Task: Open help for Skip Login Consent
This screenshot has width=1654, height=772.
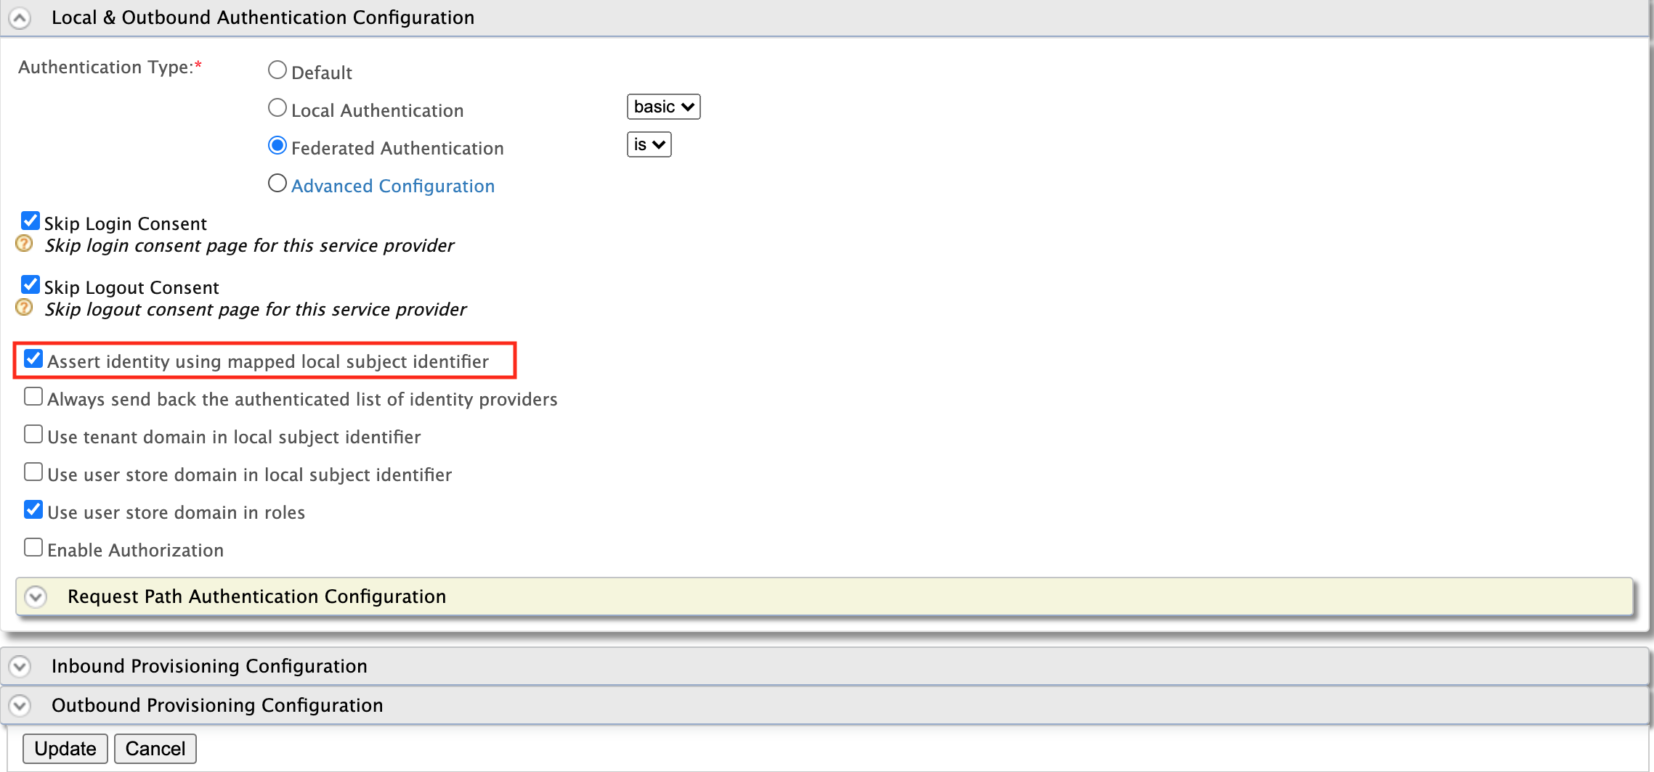Action: [23, 244]
